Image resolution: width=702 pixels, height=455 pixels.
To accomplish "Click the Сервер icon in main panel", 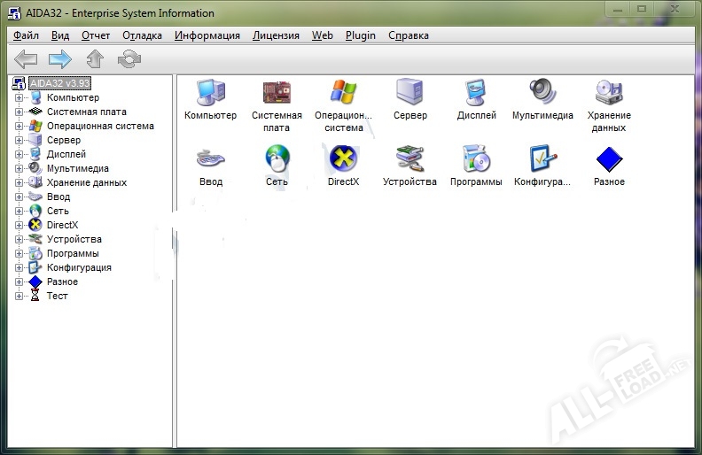I will pyautogui.click(x=409, y=94).
